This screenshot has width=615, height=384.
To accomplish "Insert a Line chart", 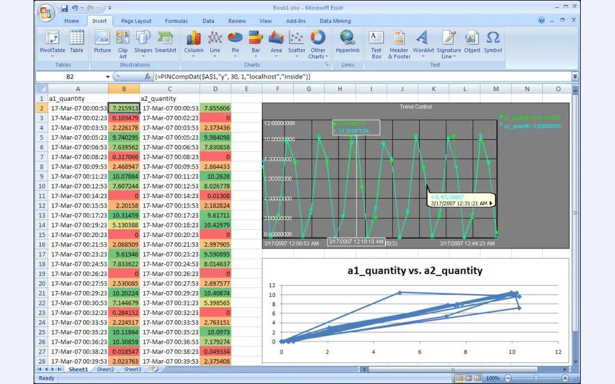I will (215, 44).
